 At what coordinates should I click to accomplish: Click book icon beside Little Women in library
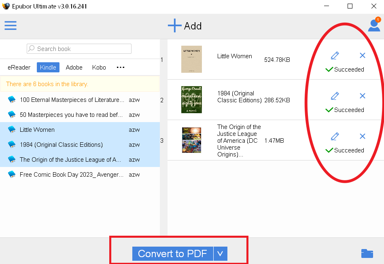(11, 129)
